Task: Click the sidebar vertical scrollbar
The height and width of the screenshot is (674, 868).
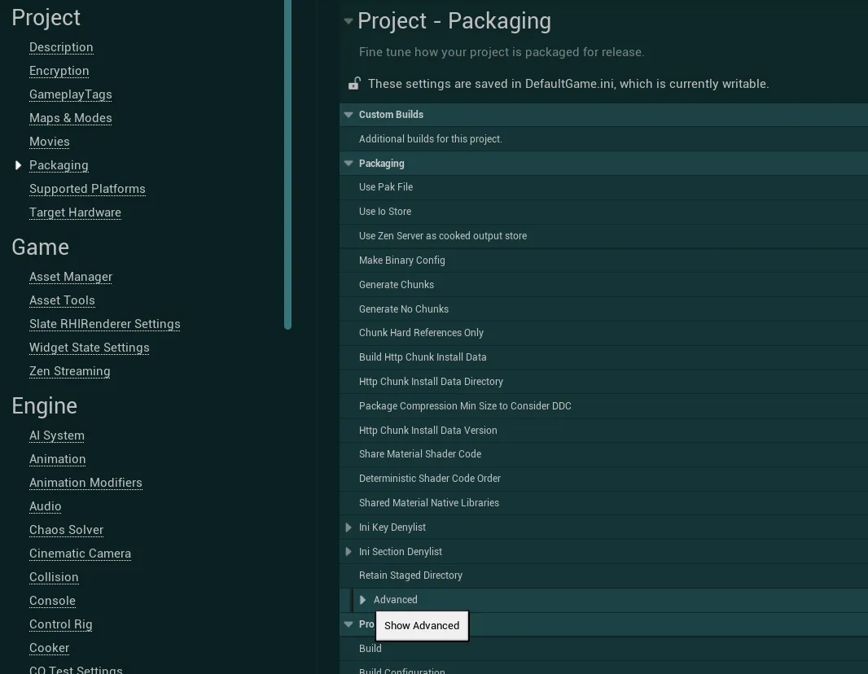Action: click(287, 164)
